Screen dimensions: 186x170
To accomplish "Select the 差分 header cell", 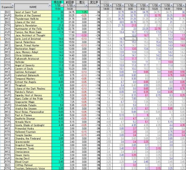I will [82, 2].
